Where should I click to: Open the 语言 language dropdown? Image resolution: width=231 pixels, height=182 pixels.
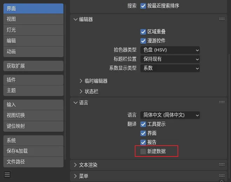170,115
